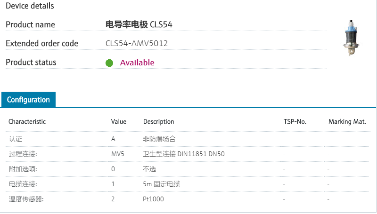Switch to the Configuration tab
Image resolution: width=377 pixels, height=214 pixels.
pos(28,100)
